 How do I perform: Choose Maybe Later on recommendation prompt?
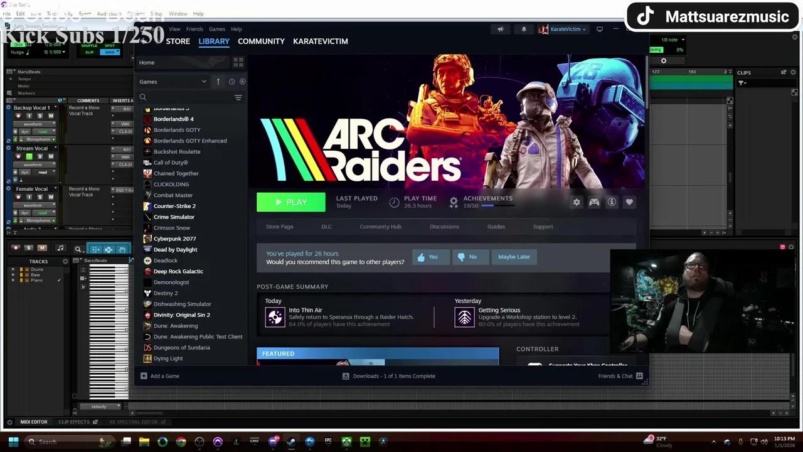(x=514, y=257)
